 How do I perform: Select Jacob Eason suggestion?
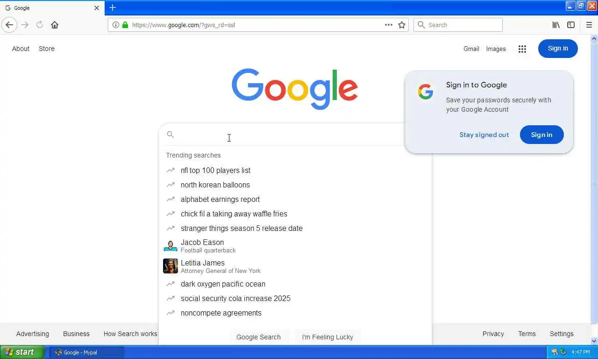click(295, 246)
